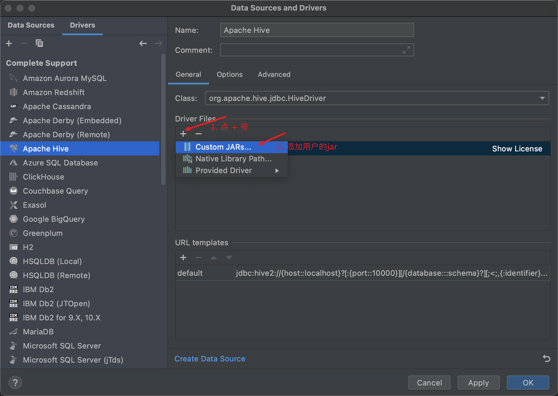Reset changes with the revert icon
Viewport: 558px width, 396px height.
point(546,358)
